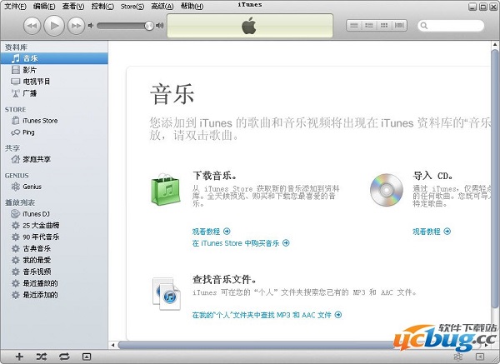Click the scroll up arrow
The width and height of the screenshot is (500, 364).
click(495, 45)
